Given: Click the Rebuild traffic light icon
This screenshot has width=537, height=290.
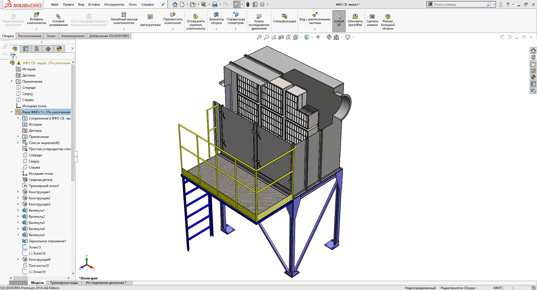Looking at the screenshot, I should tap(248, 4).
